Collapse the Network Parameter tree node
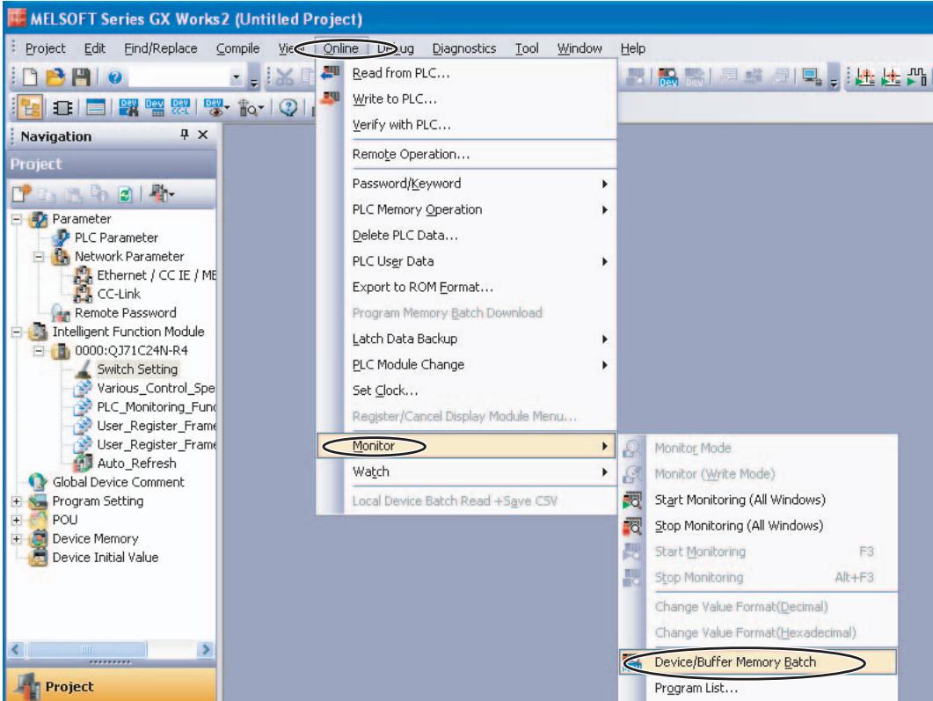 [x=40, y=257]
